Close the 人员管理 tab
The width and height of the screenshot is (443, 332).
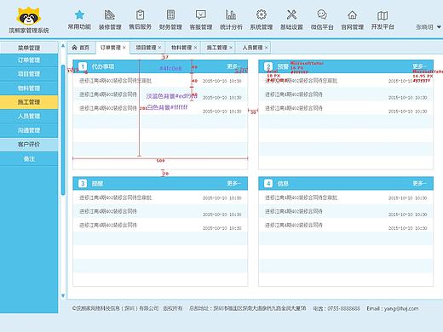(x=266, y=48)
